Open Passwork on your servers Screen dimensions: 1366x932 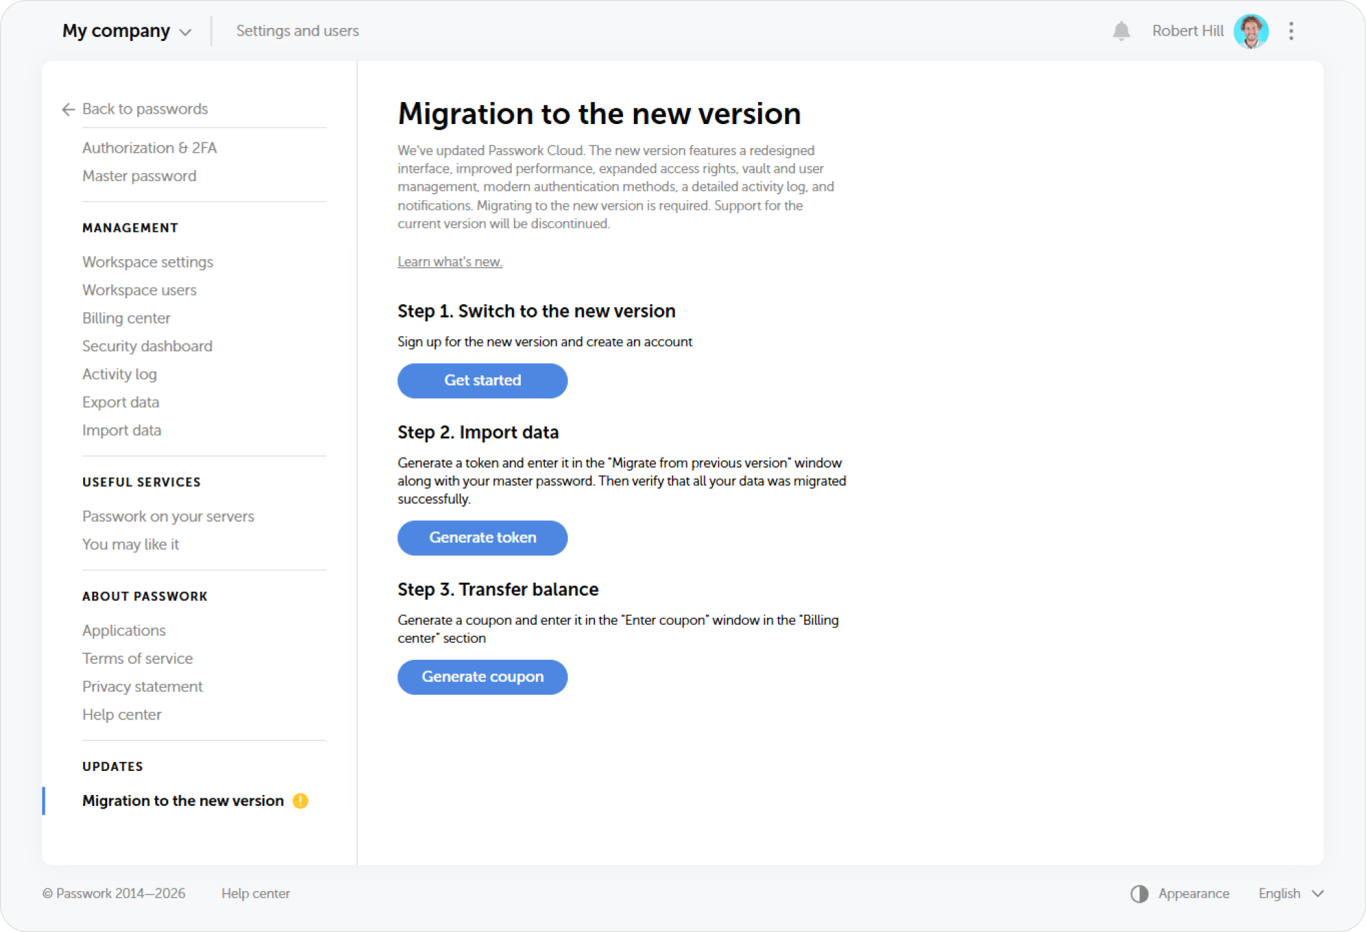[168, 516]
